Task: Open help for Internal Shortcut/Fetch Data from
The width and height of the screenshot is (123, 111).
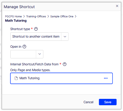Action: click(65, 64)
